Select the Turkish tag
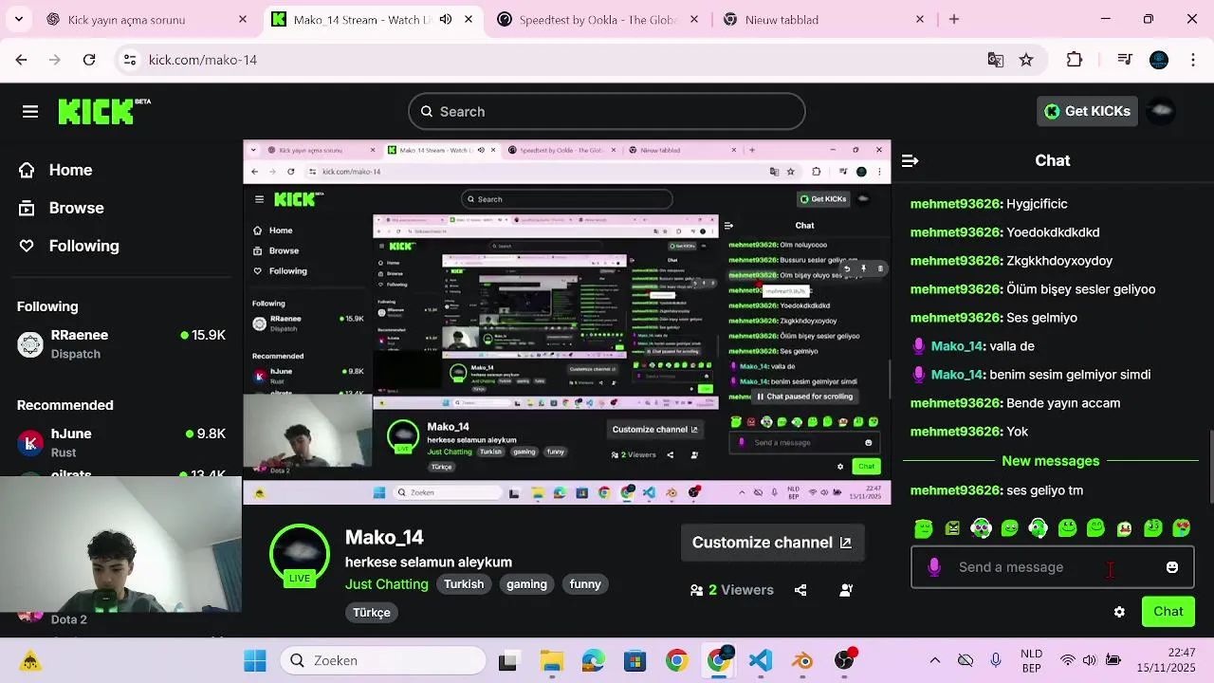The height and width of the screenshot is (683, 1214). click(464, 584)
